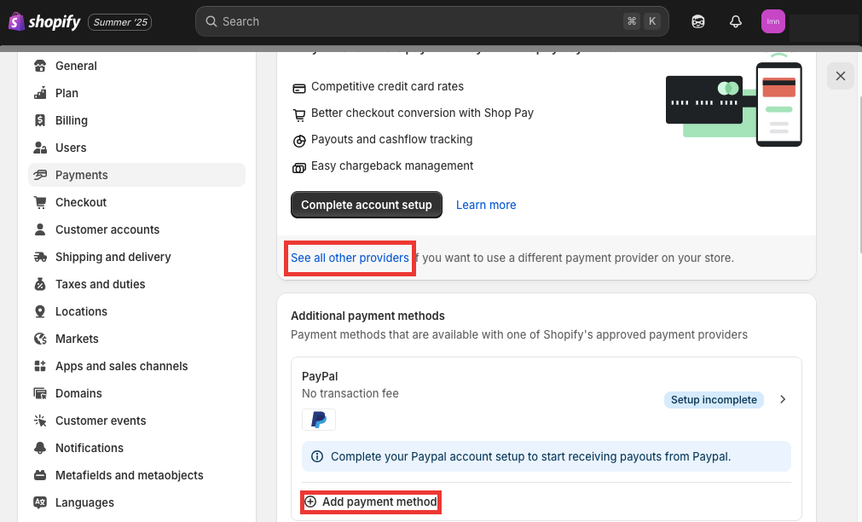Click the search magnifier icon
The height and width of the screenshot is (522, 862).
tap(211, 21)
